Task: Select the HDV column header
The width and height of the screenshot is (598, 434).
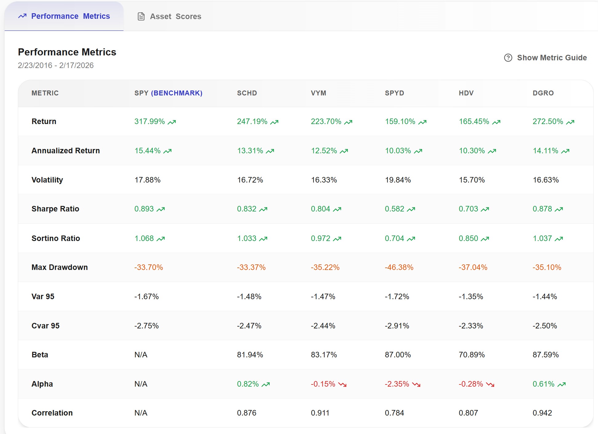Action: click(x=466, y=93)
